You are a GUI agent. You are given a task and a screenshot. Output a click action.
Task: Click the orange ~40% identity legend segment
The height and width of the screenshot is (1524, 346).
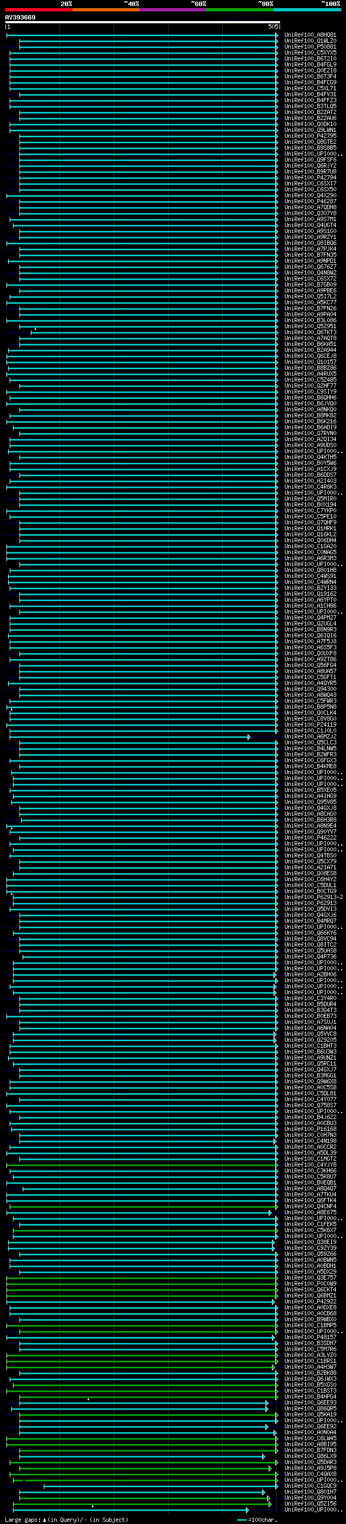(x=106, y=10)
